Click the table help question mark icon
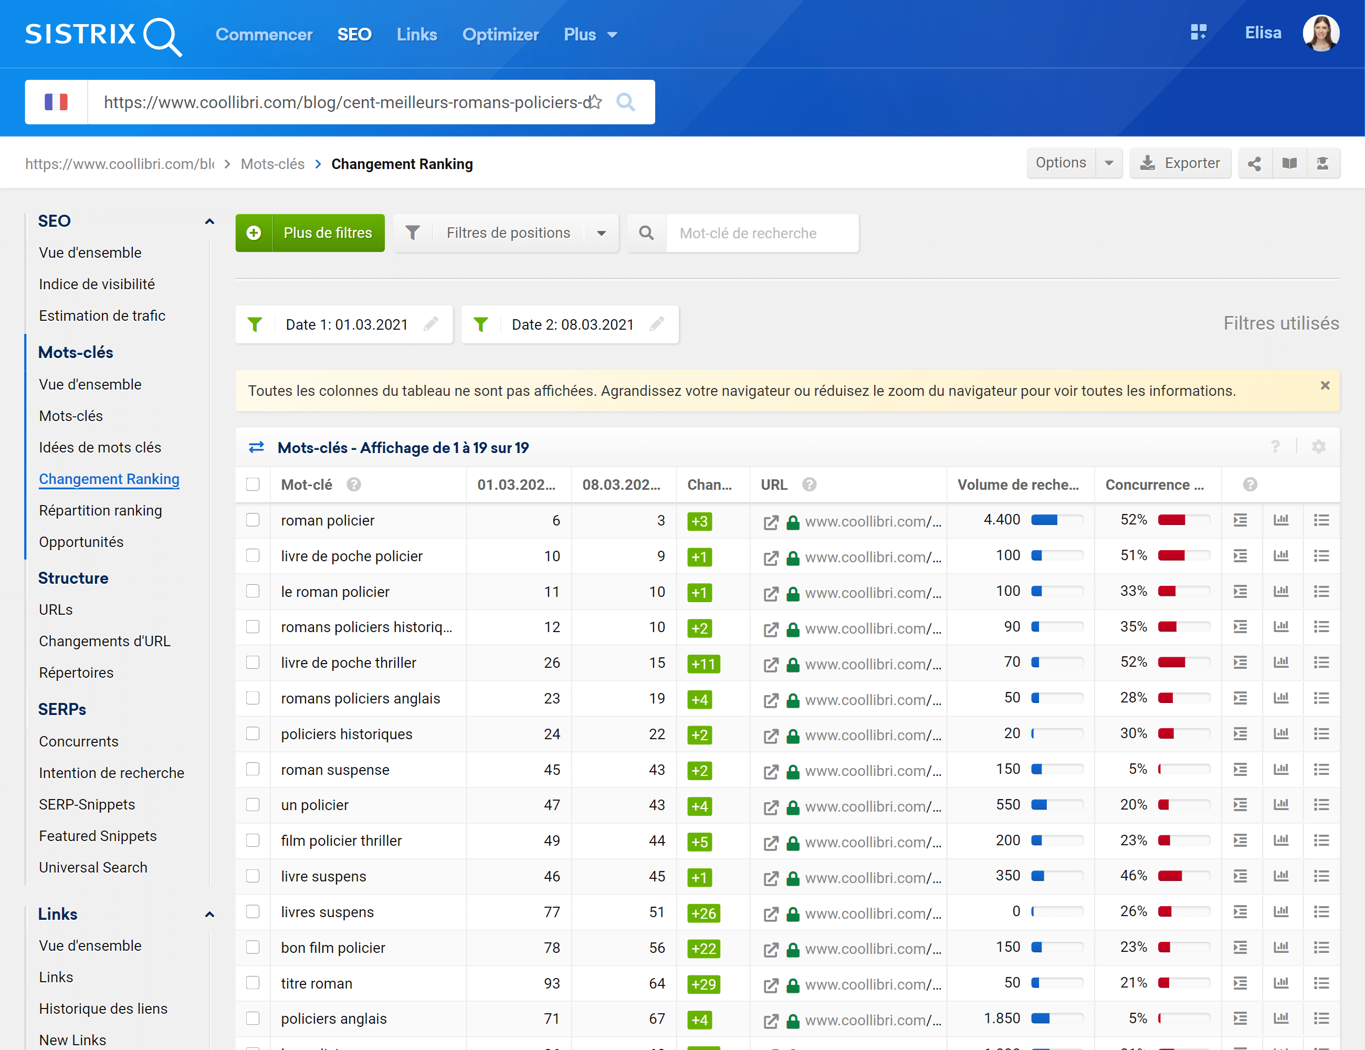 point(1276,447)
